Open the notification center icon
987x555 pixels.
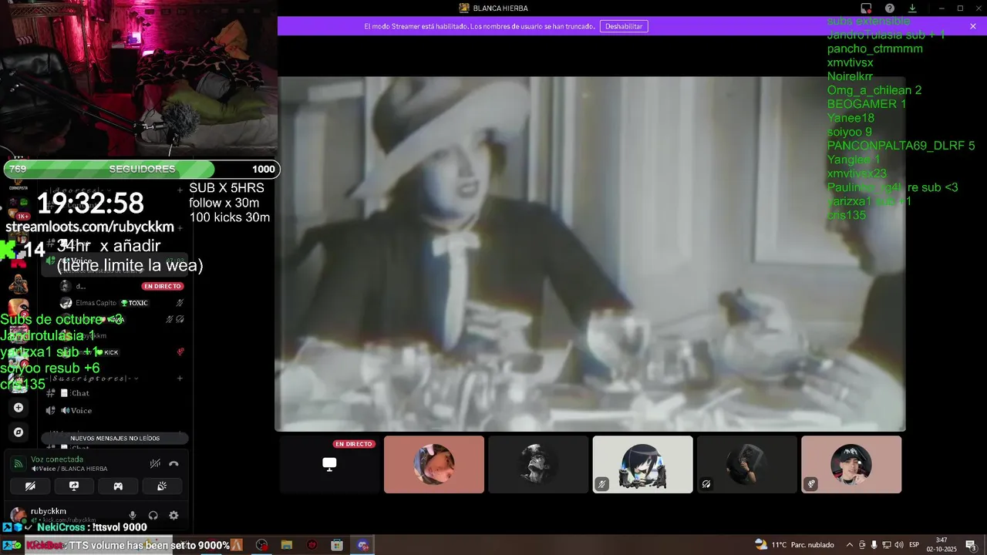pos(972,545)
